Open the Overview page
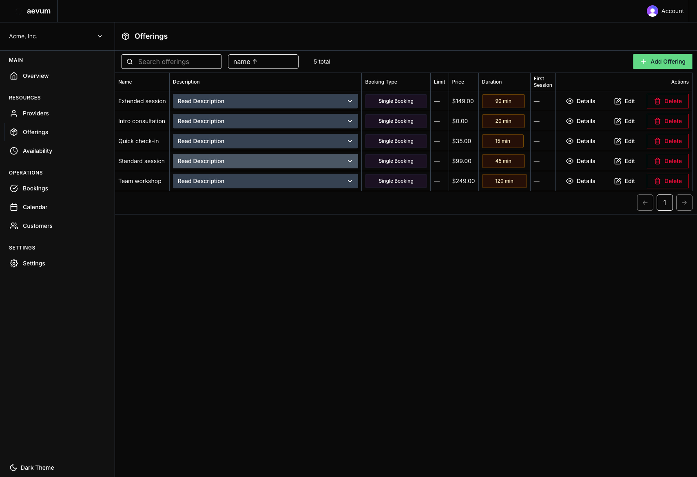 (57, 76)
